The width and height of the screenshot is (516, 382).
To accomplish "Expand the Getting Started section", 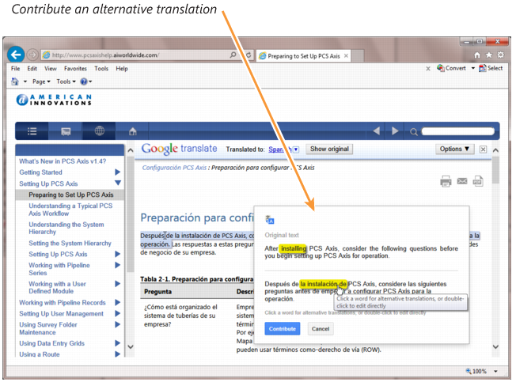I will point(118,172).
